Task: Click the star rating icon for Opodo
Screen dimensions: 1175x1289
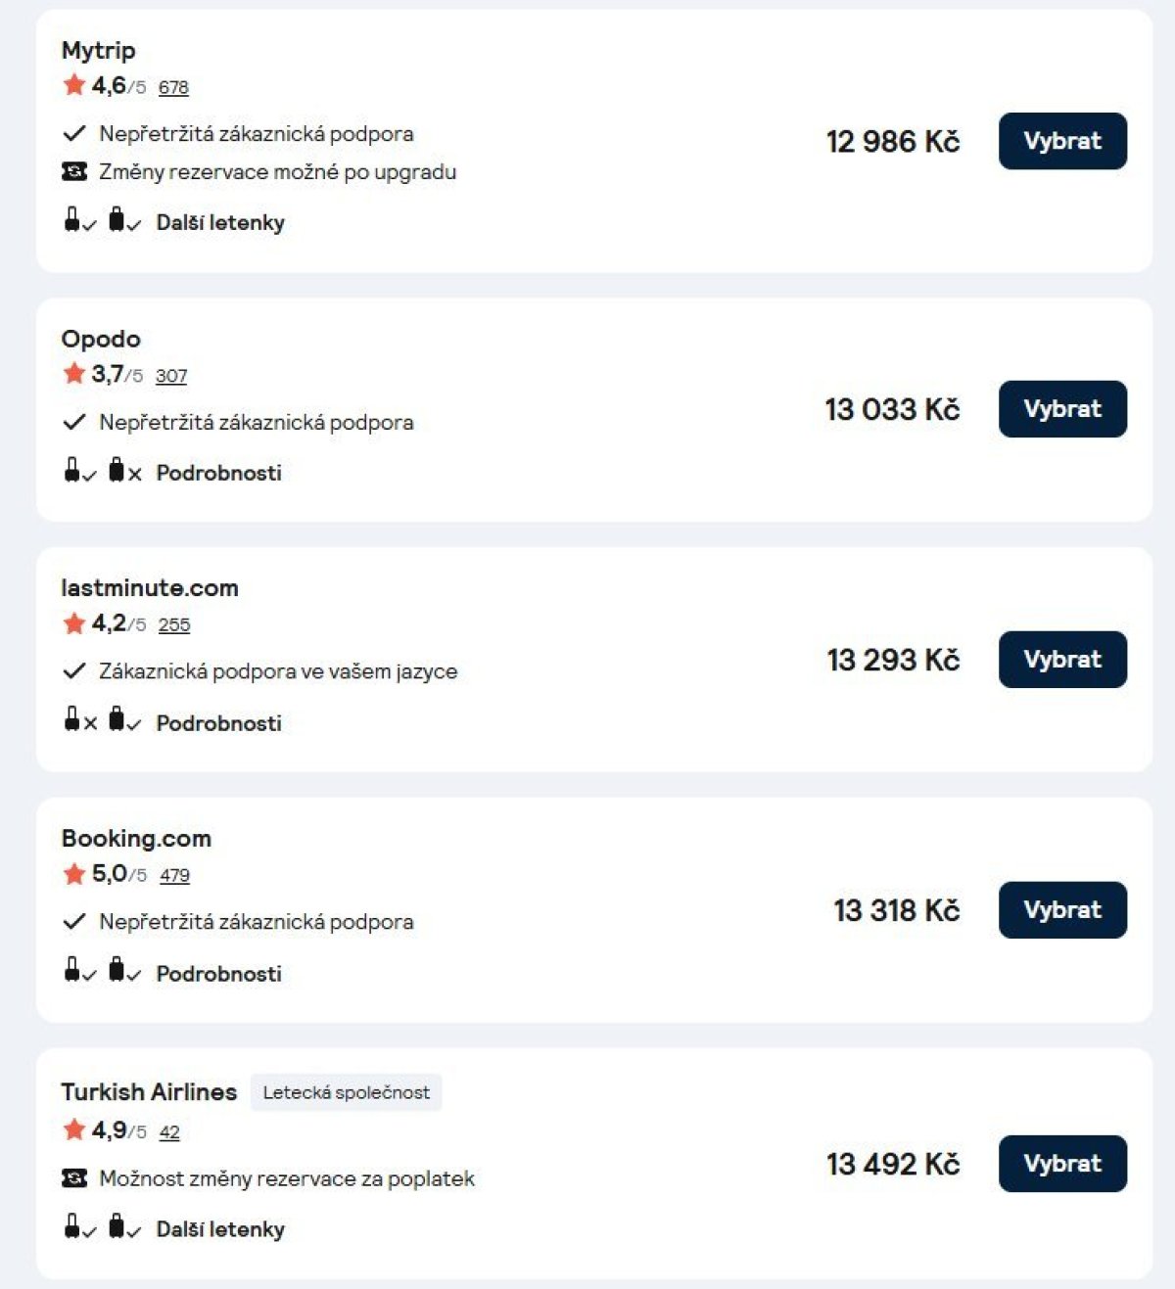Action: [x=74, y=373]
